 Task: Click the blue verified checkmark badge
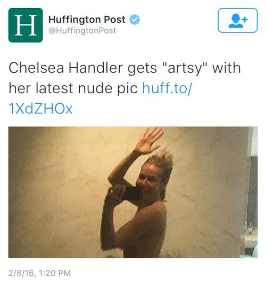point(135,20)
